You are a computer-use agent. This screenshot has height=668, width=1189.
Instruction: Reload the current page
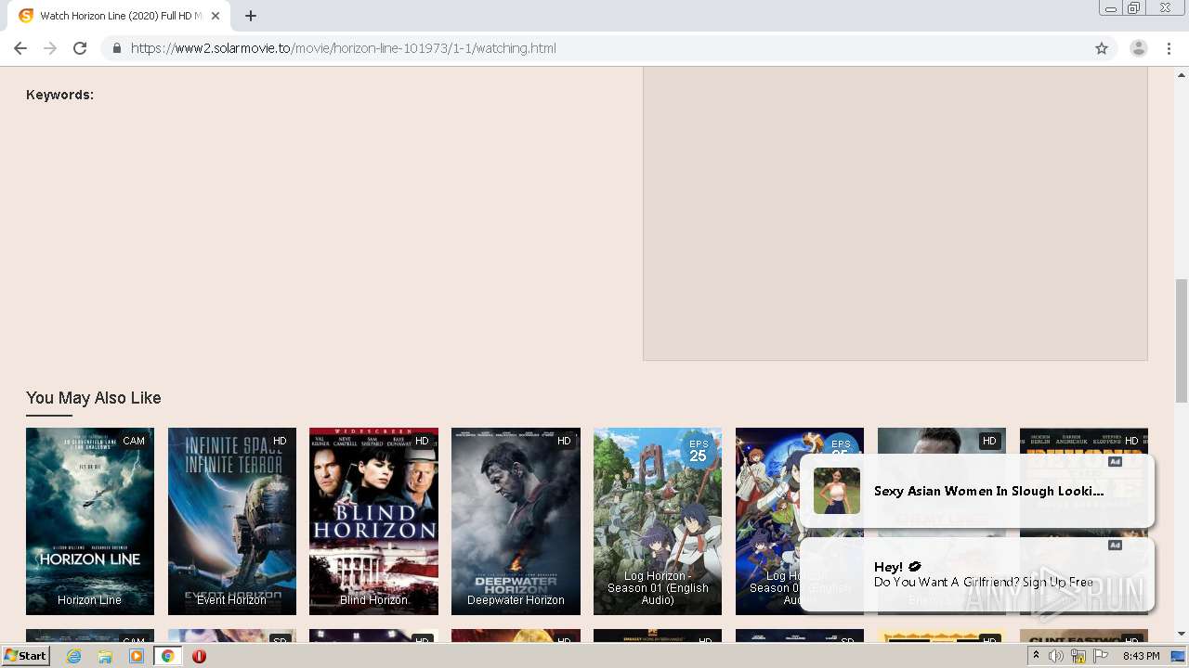[x=80, y=48]
